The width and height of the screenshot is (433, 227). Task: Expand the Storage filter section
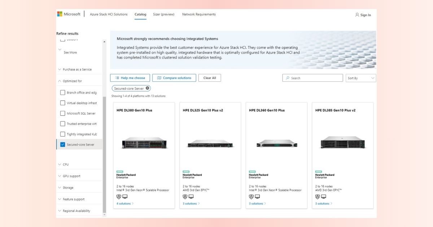click(79, 188)
